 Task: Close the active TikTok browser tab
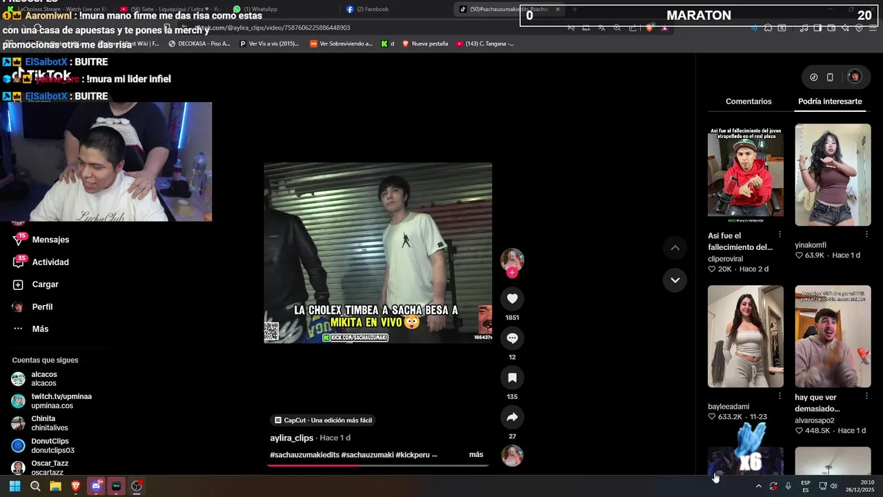557,10
